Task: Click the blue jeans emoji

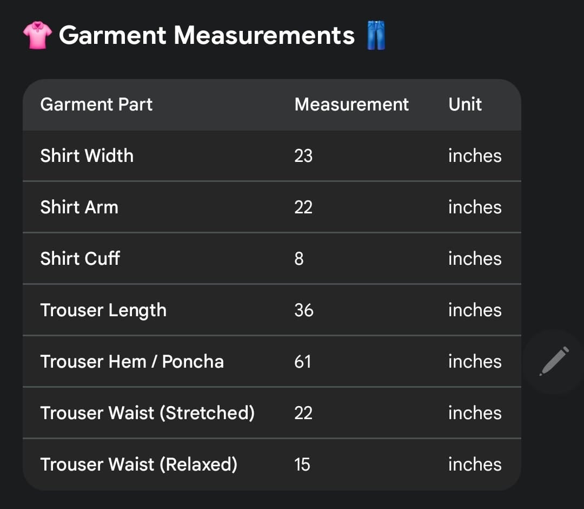Action: pos(376,36)
